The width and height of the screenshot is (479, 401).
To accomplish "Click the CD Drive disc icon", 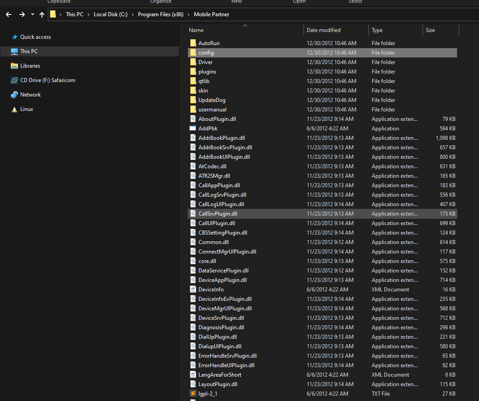I will [x=14, y=80].
